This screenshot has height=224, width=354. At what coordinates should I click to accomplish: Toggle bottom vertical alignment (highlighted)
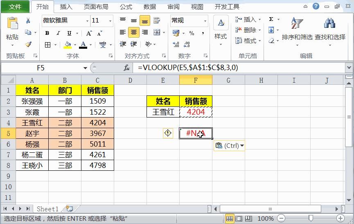point(145,21)
